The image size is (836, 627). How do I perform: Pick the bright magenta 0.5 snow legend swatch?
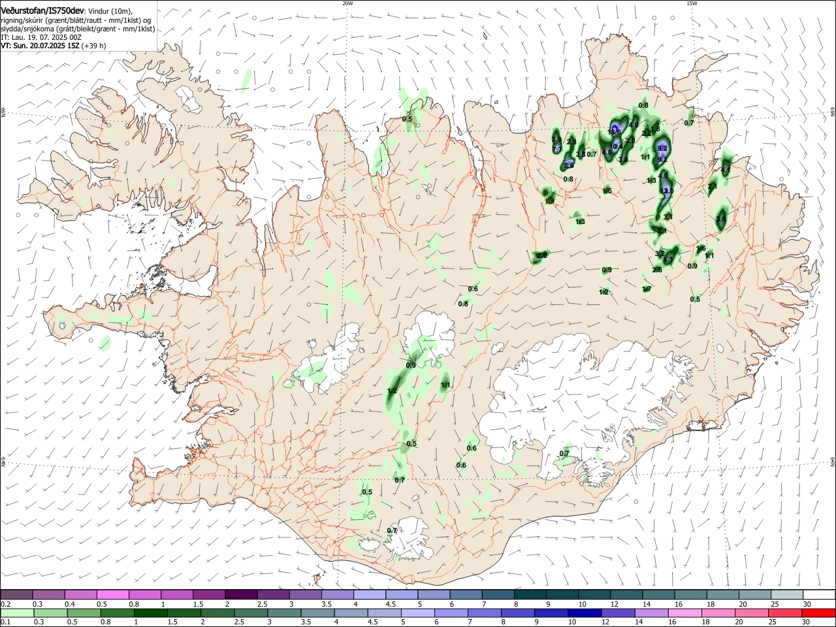pos(112,595)
